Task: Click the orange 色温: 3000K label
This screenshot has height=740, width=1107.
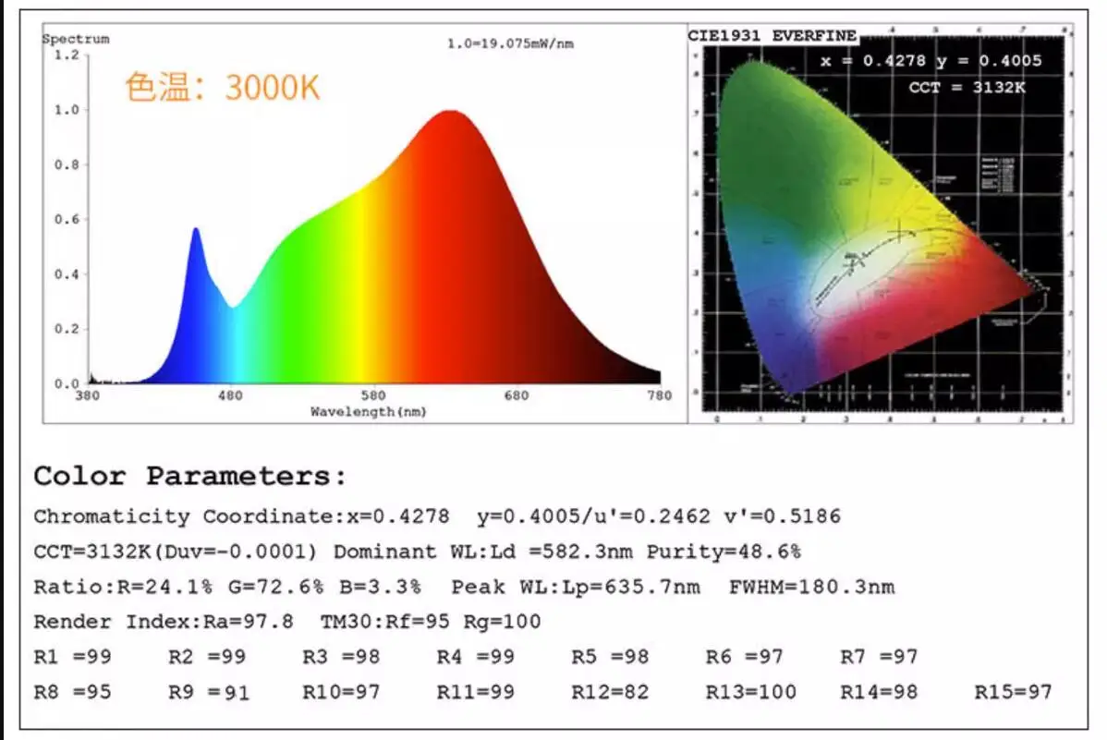Action: tap(223, 88)
